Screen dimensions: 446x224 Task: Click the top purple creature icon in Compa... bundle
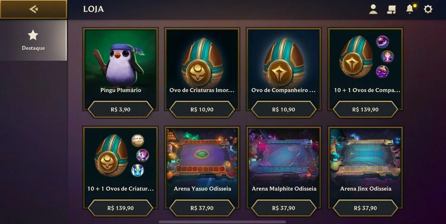(x=383, y=42)
